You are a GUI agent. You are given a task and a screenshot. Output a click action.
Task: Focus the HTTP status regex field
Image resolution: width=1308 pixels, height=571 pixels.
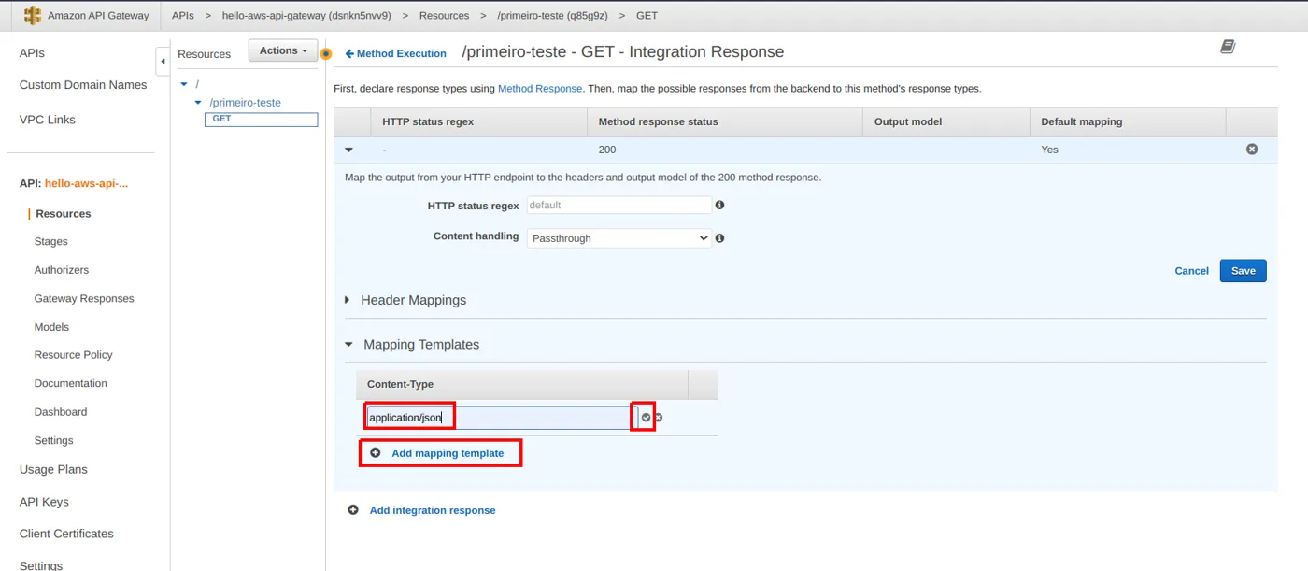click(619, 205)
